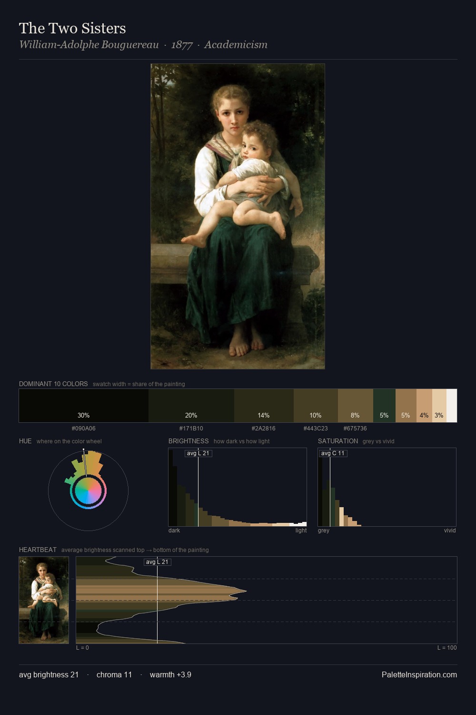
Task: Click the hex code #171B10
Action: pos(191,429)
